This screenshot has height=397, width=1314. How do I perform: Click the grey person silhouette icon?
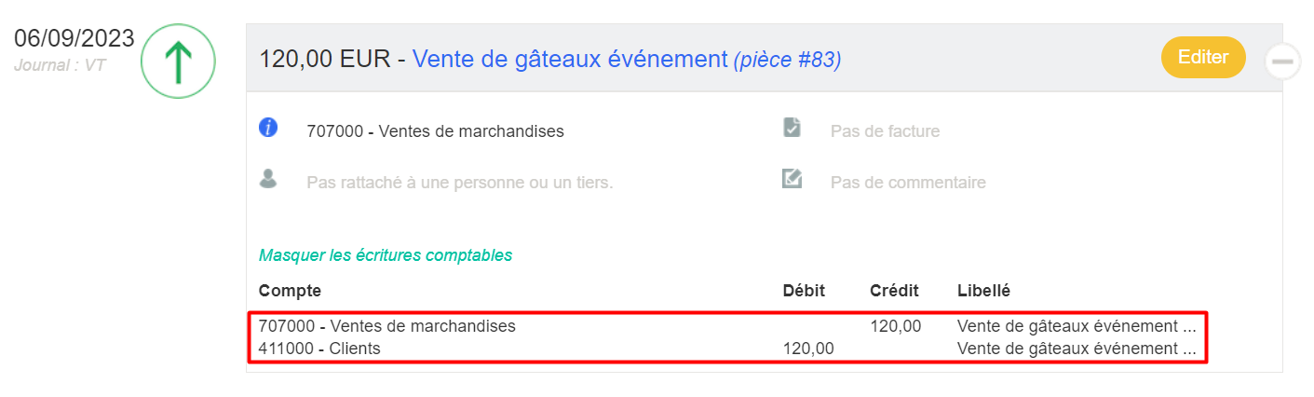(x=268, y=179)
